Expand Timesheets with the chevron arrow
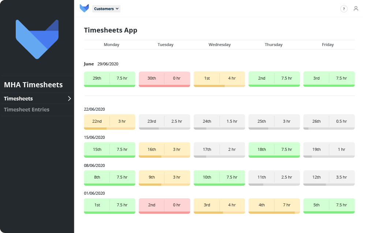366x233 pixels. point(69,99)
